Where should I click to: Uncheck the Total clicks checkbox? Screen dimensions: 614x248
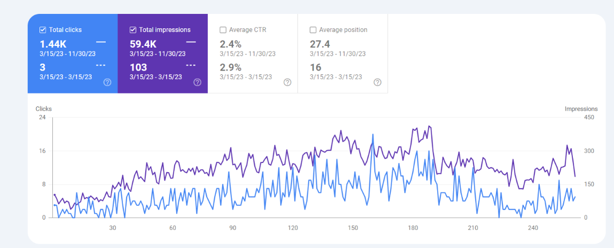[43, 30]
